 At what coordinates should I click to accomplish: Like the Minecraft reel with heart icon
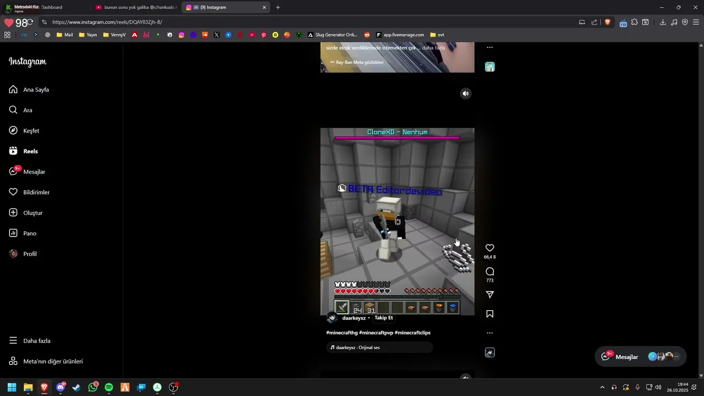490,248
